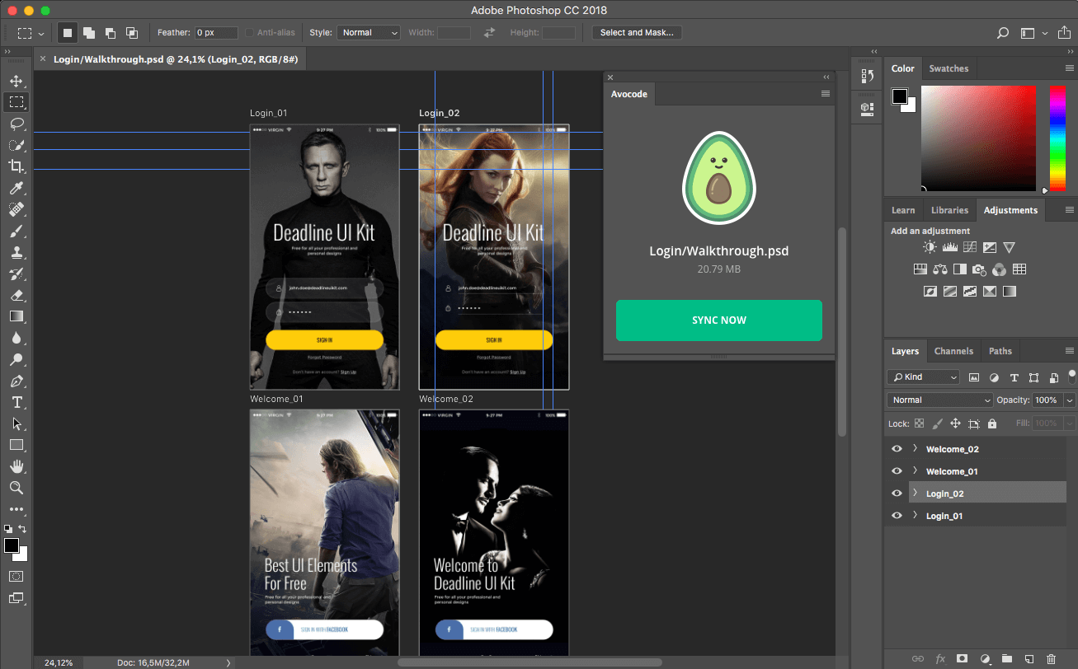Select the Zoom magnifier tool
1078x669 pixels.
pos(16,488)
